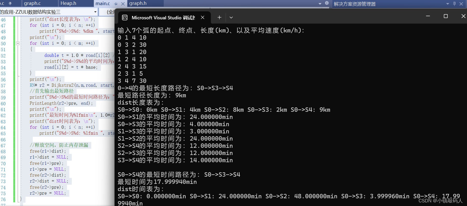Click code line RN* r2 = Dijkstra2

tap(71, 85)
